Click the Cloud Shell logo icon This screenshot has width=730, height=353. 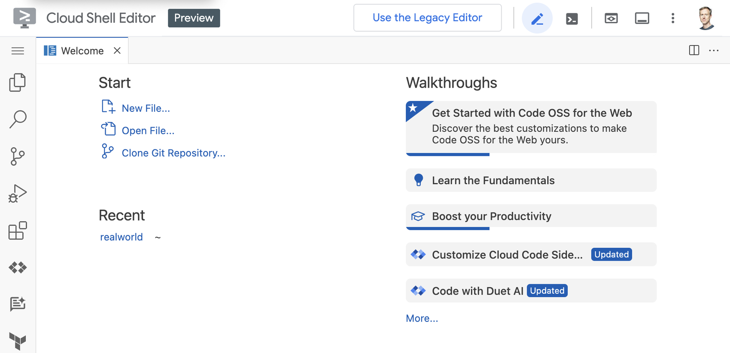pyautogui.click(x=24, y=18)
